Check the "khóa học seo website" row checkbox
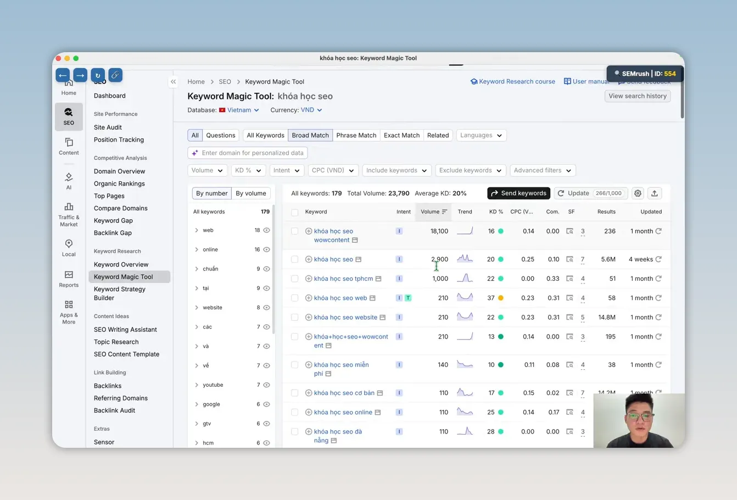Viewport: 737px width, 500px height. pos(295,318)
